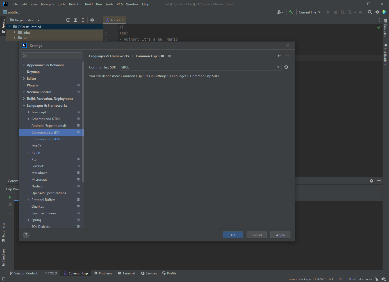Image resolution: width=389 pixels, height=282 pixels.
Task: Expand all in project panel
Action: tap(76, 20)
